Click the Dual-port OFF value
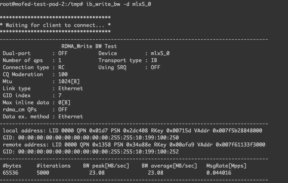The image size is (288, 183). [63, 53]
